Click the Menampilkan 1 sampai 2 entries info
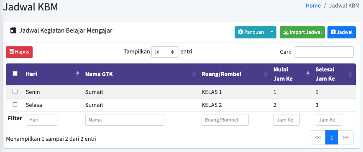 tap(51, 139)
